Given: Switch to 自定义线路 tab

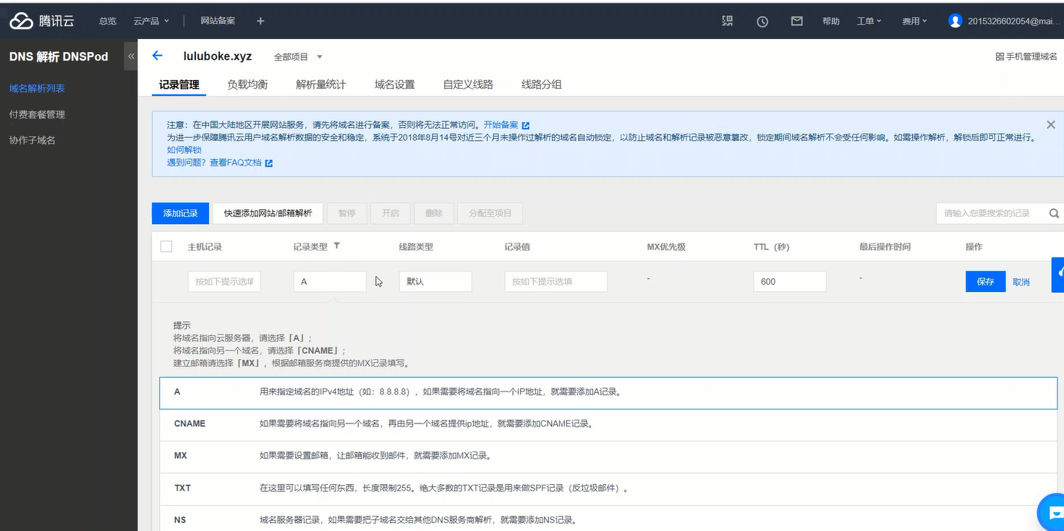Looking at the screenshot, I should tap(468, 85).
